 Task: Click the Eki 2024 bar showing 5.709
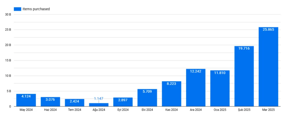[147, 98]
